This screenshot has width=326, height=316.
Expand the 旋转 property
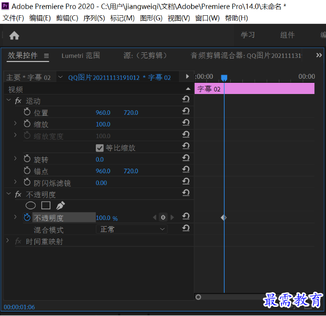click(x=15, y=159)
